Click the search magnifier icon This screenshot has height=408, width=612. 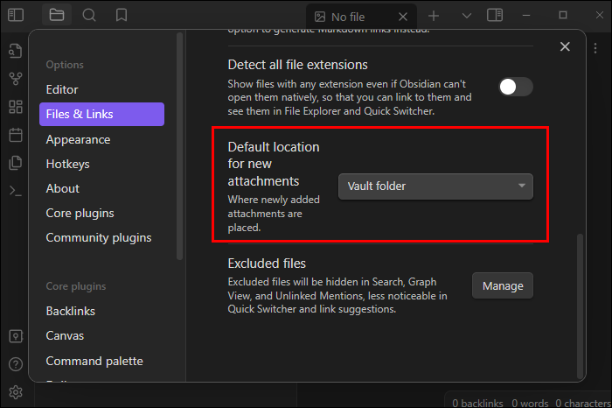(89, 15)
